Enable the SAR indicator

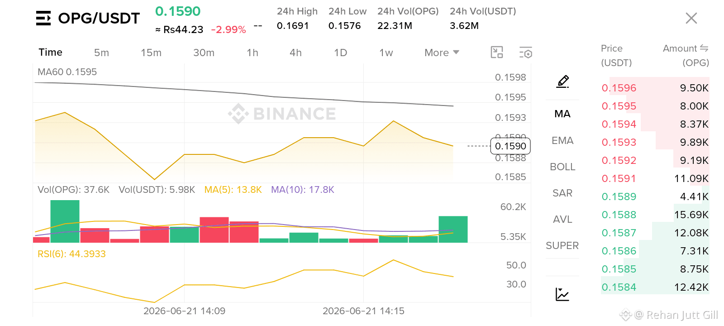coord(562,193)
